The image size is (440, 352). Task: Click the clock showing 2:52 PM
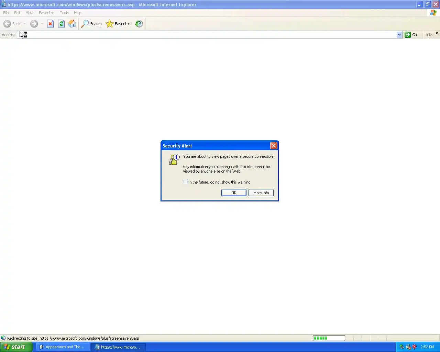[427, 347]
